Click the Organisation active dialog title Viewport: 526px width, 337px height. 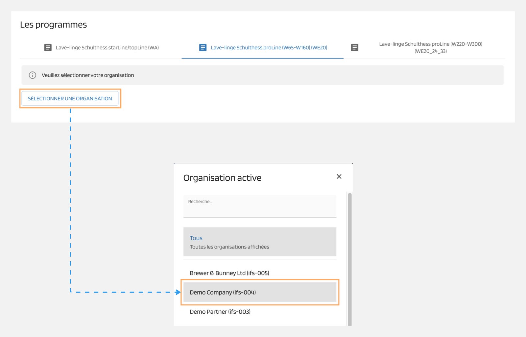coord(222,178)
